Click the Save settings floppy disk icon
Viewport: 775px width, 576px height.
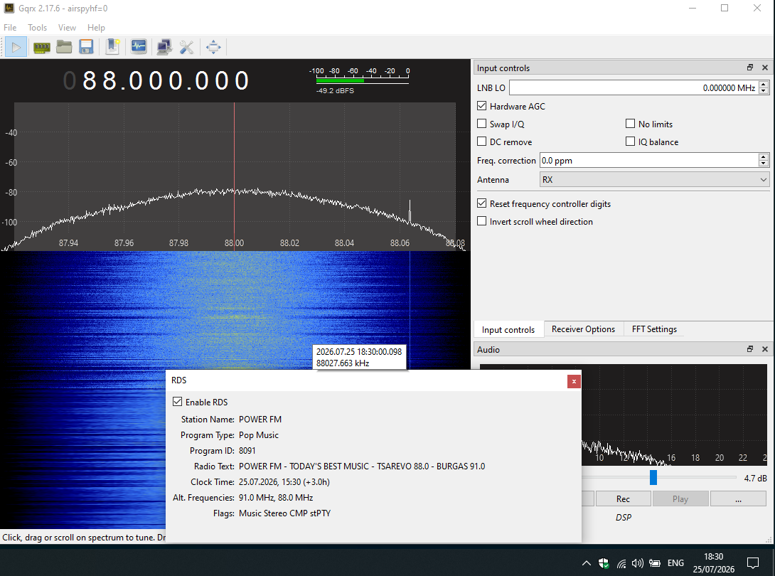pyautogui.click(x=86, y=47)
